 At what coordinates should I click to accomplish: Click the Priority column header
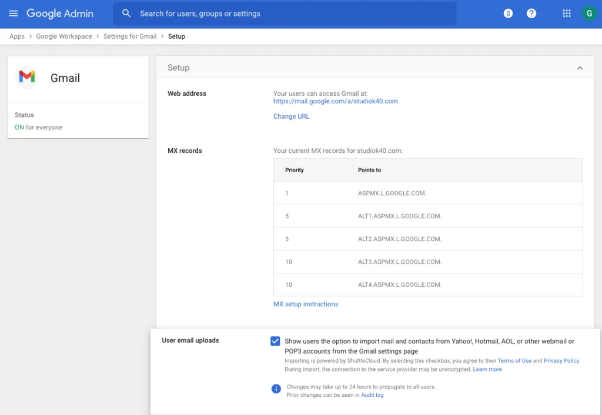[295, 170]
